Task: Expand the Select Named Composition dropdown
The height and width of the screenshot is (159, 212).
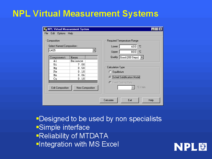Action: 94,50
